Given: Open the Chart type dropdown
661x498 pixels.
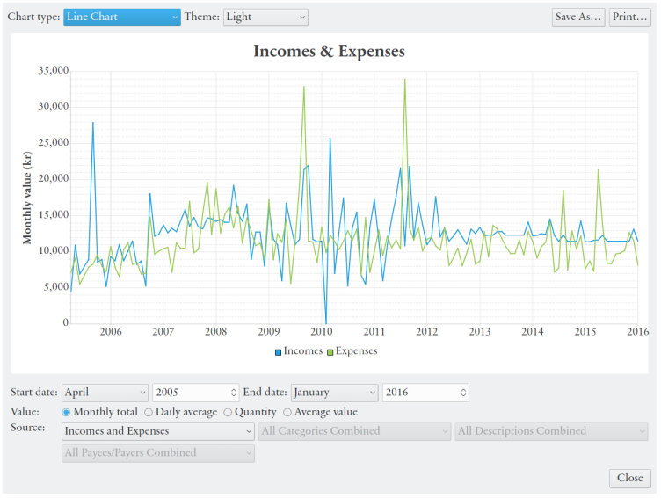Looking at the screenshot, I should 121,17.
